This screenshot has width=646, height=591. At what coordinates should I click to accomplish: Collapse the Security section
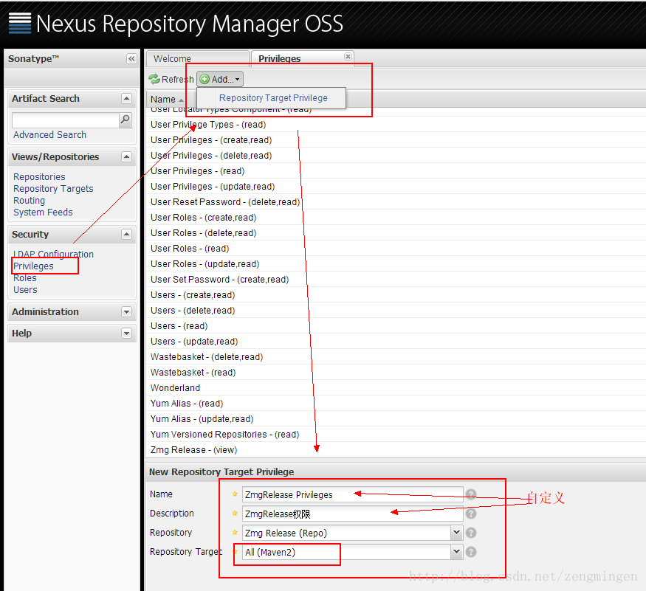pos(126,235)
